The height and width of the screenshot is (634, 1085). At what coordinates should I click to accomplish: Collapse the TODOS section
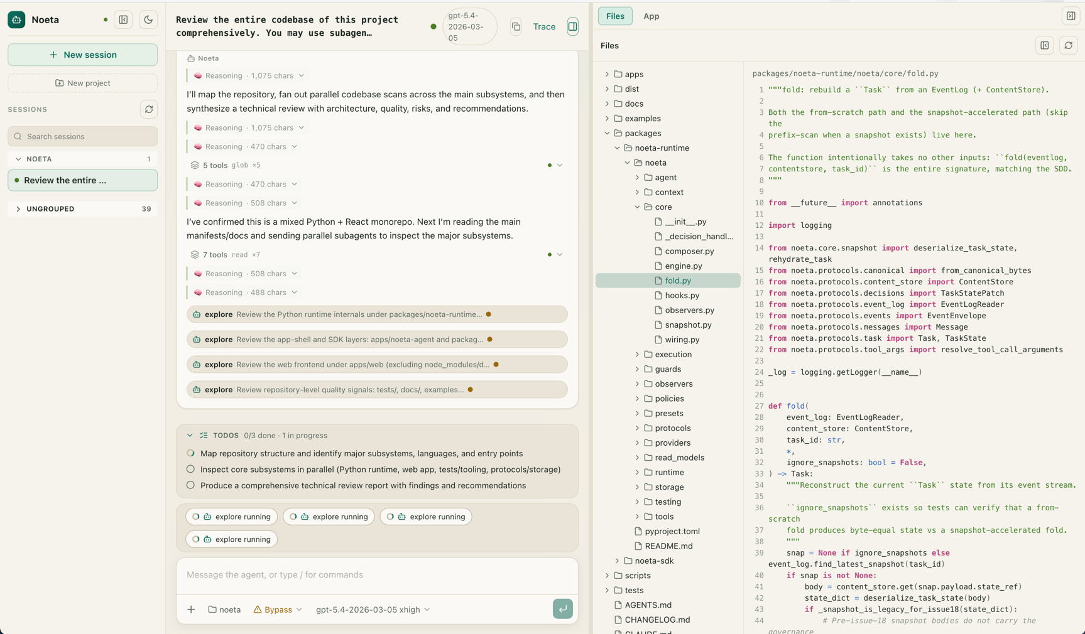190,436
